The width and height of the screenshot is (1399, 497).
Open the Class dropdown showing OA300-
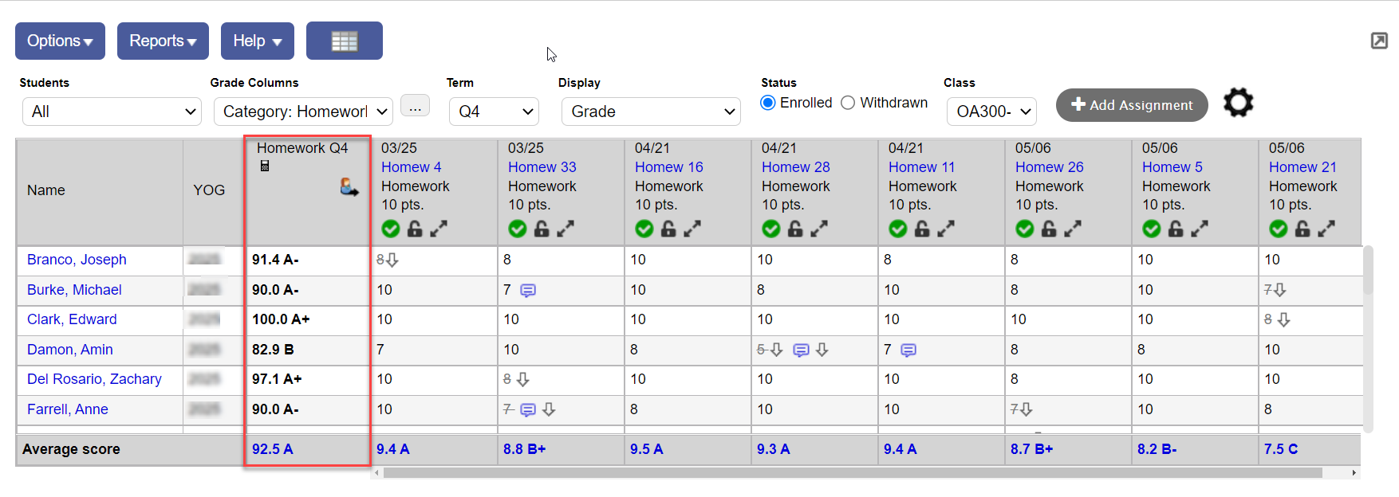(991, 112)
